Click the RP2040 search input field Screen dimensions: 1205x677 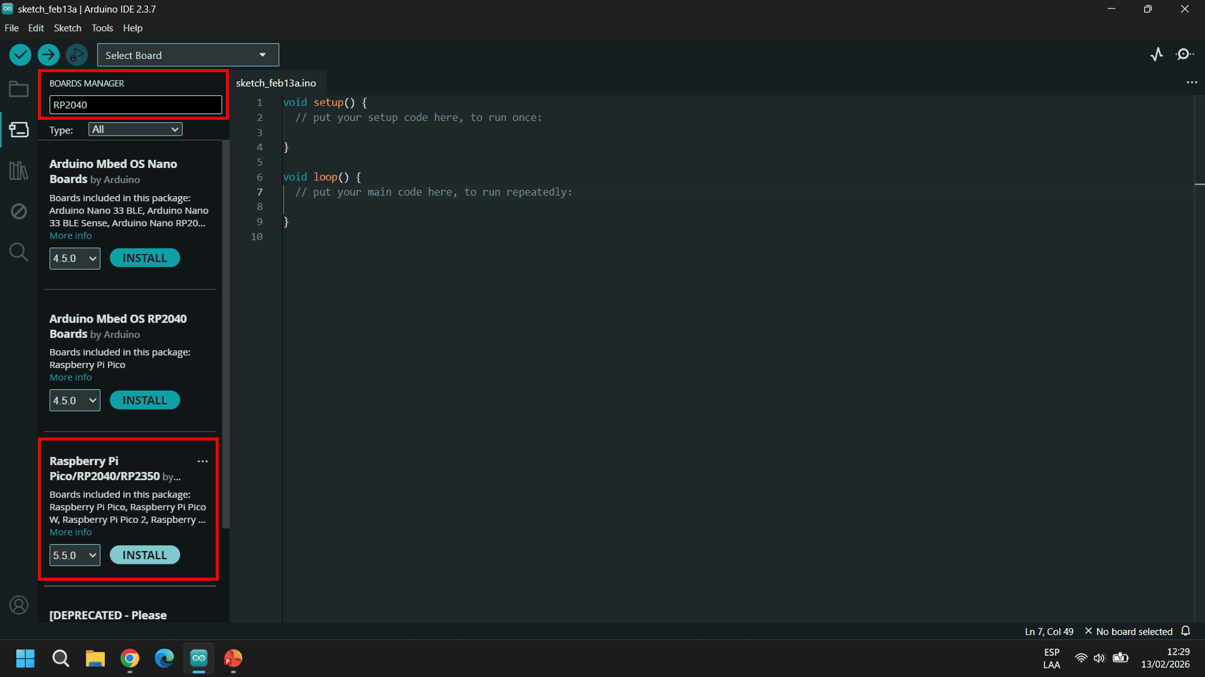[135, 104]
